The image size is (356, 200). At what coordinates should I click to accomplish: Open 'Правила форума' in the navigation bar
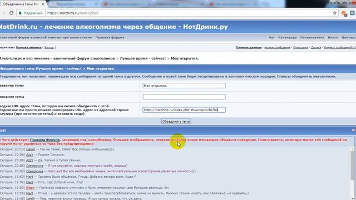point(110,37)
